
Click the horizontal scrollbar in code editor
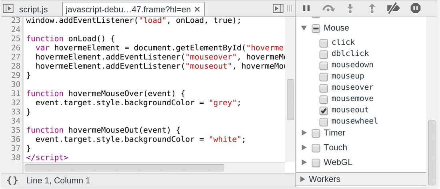click(124, 167)
